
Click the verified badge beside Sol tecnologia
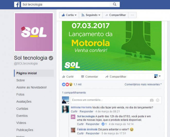click(51, 58)
